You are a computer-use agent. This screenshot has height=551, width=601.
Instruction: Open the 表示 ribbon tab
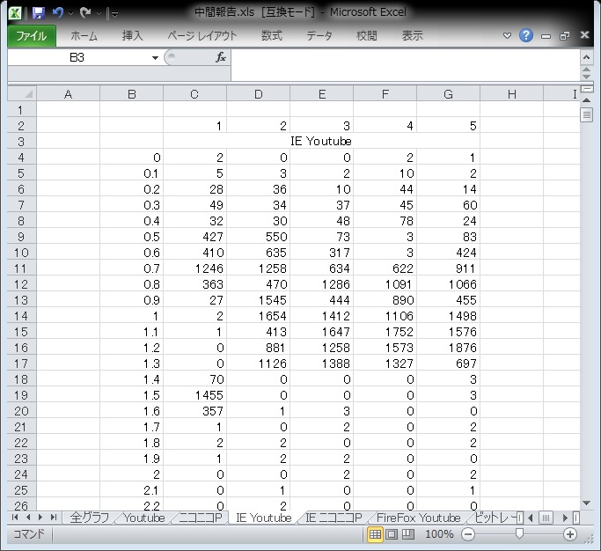412,36
